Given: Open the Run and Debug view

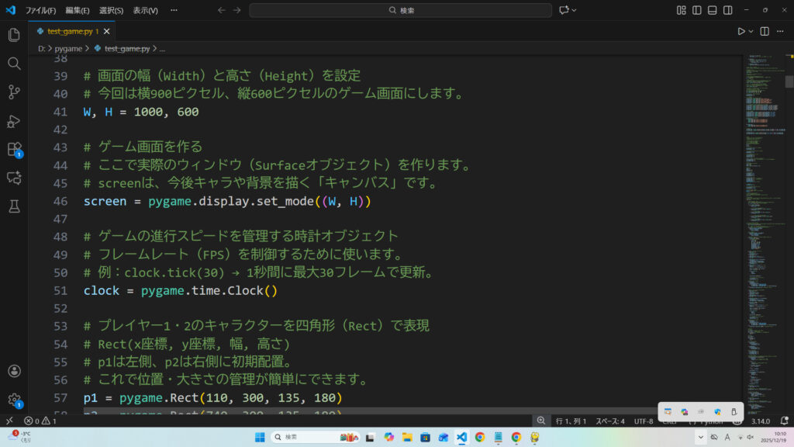Looking at the screenshot, I should [13, 120].
